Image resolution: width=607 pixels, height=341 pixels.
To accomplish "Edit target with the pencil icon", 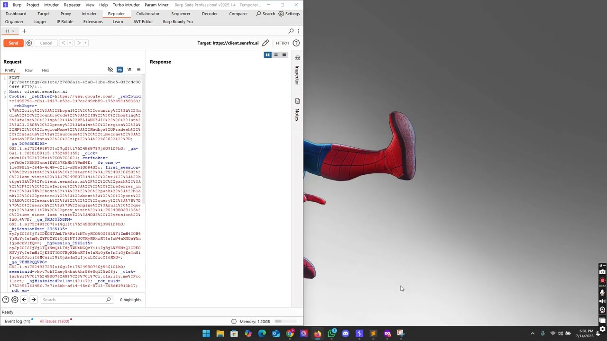I will point(266,43).
